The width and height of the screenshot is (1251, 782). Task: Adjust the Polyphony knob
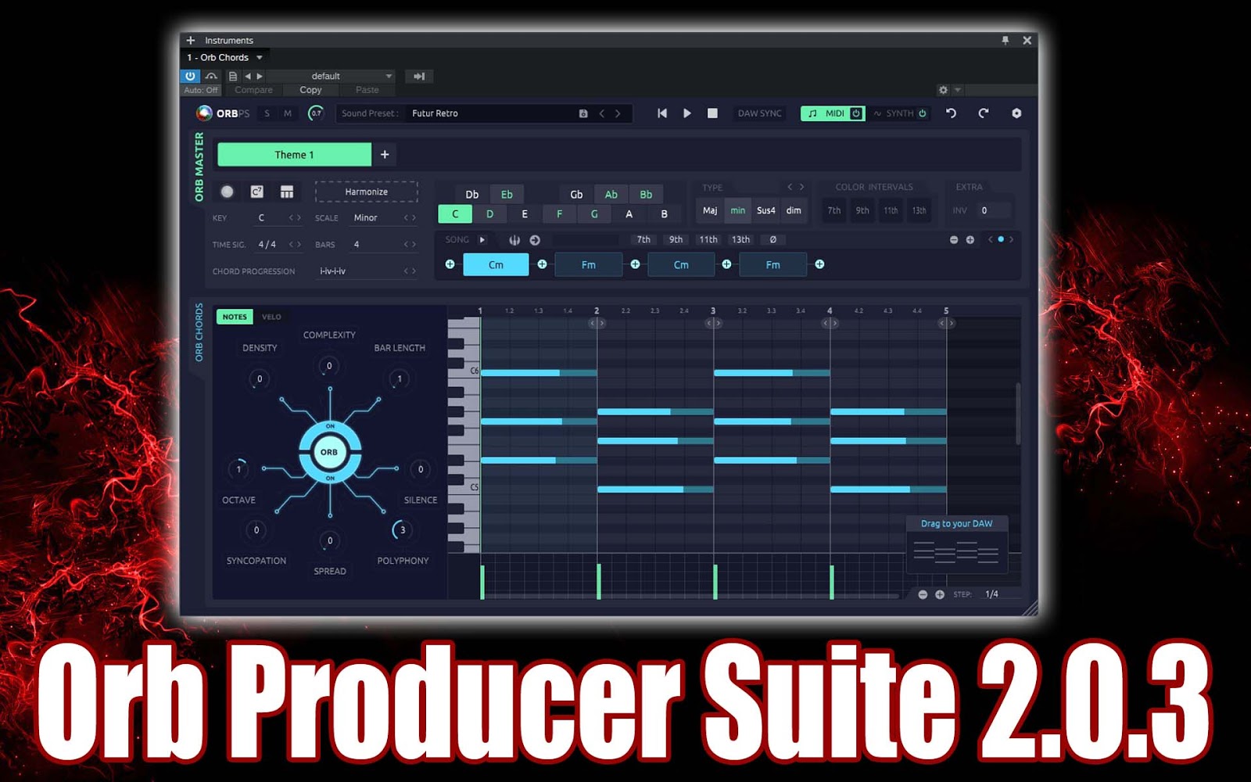(x=402, y=530)
